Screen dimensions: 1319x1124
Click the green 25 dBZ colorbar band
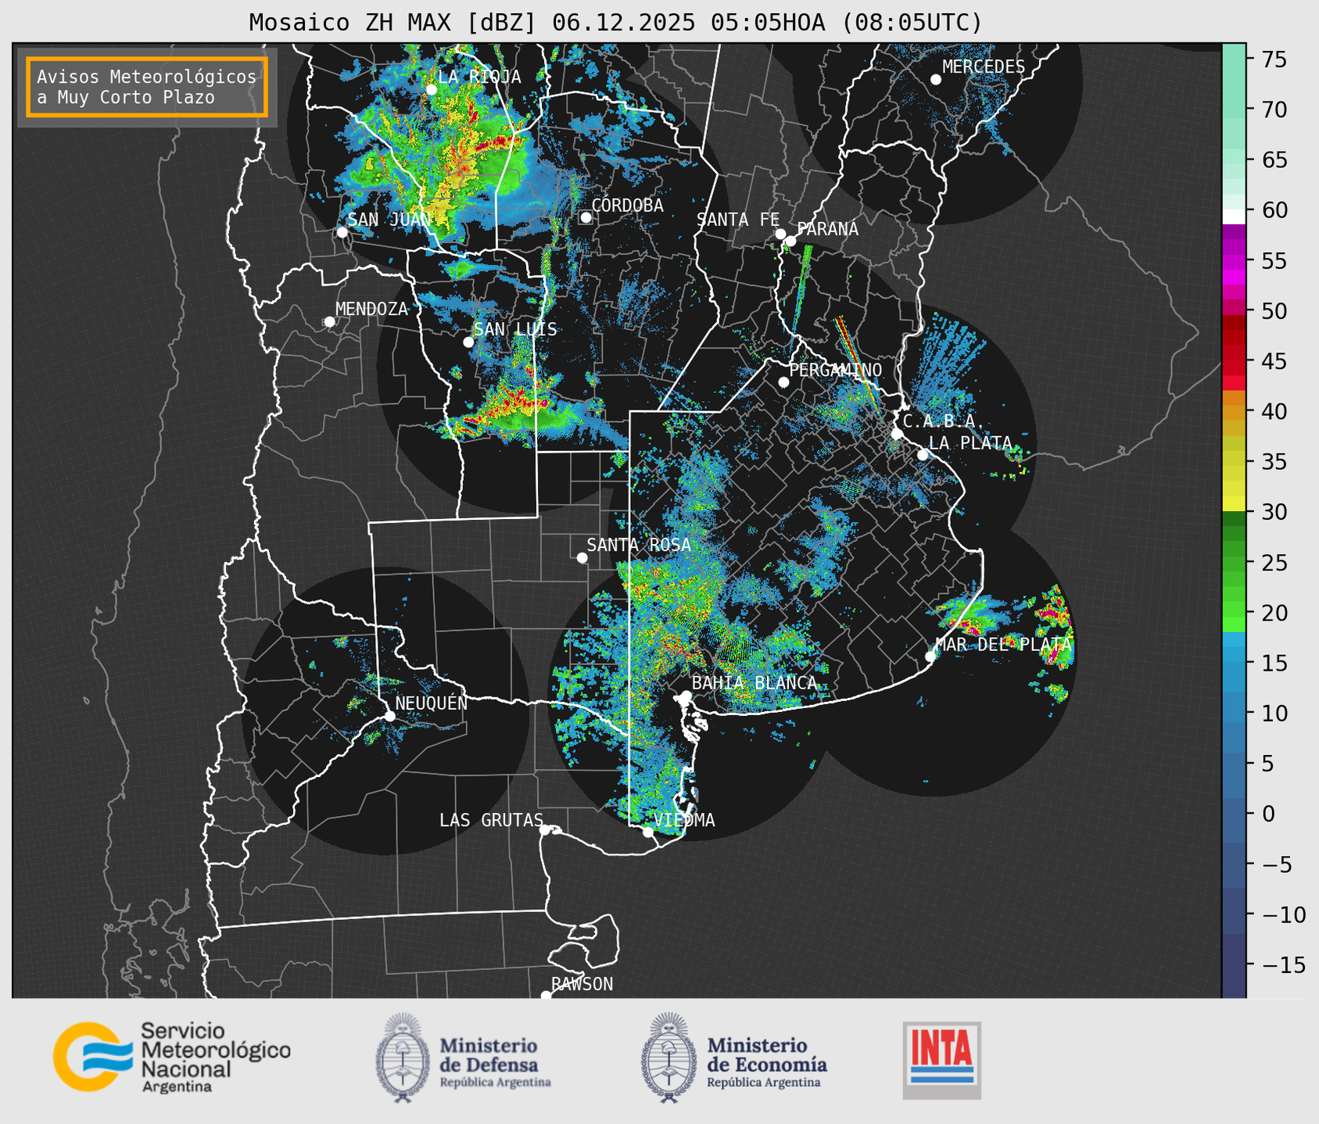tap(1234, 563)
